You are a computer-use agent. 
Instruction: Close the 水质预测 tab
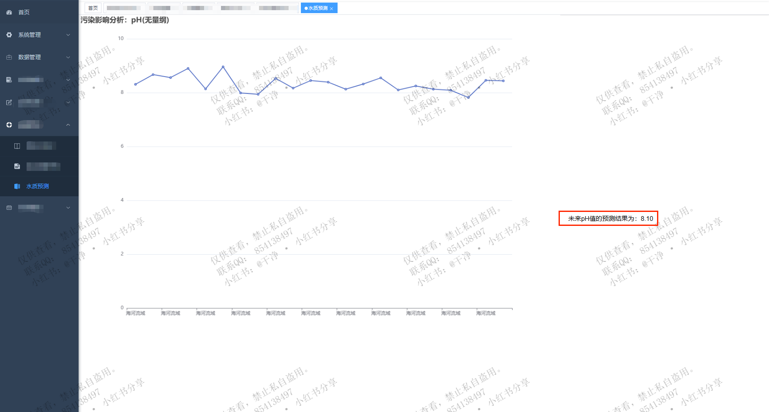[x=332, y=8]
